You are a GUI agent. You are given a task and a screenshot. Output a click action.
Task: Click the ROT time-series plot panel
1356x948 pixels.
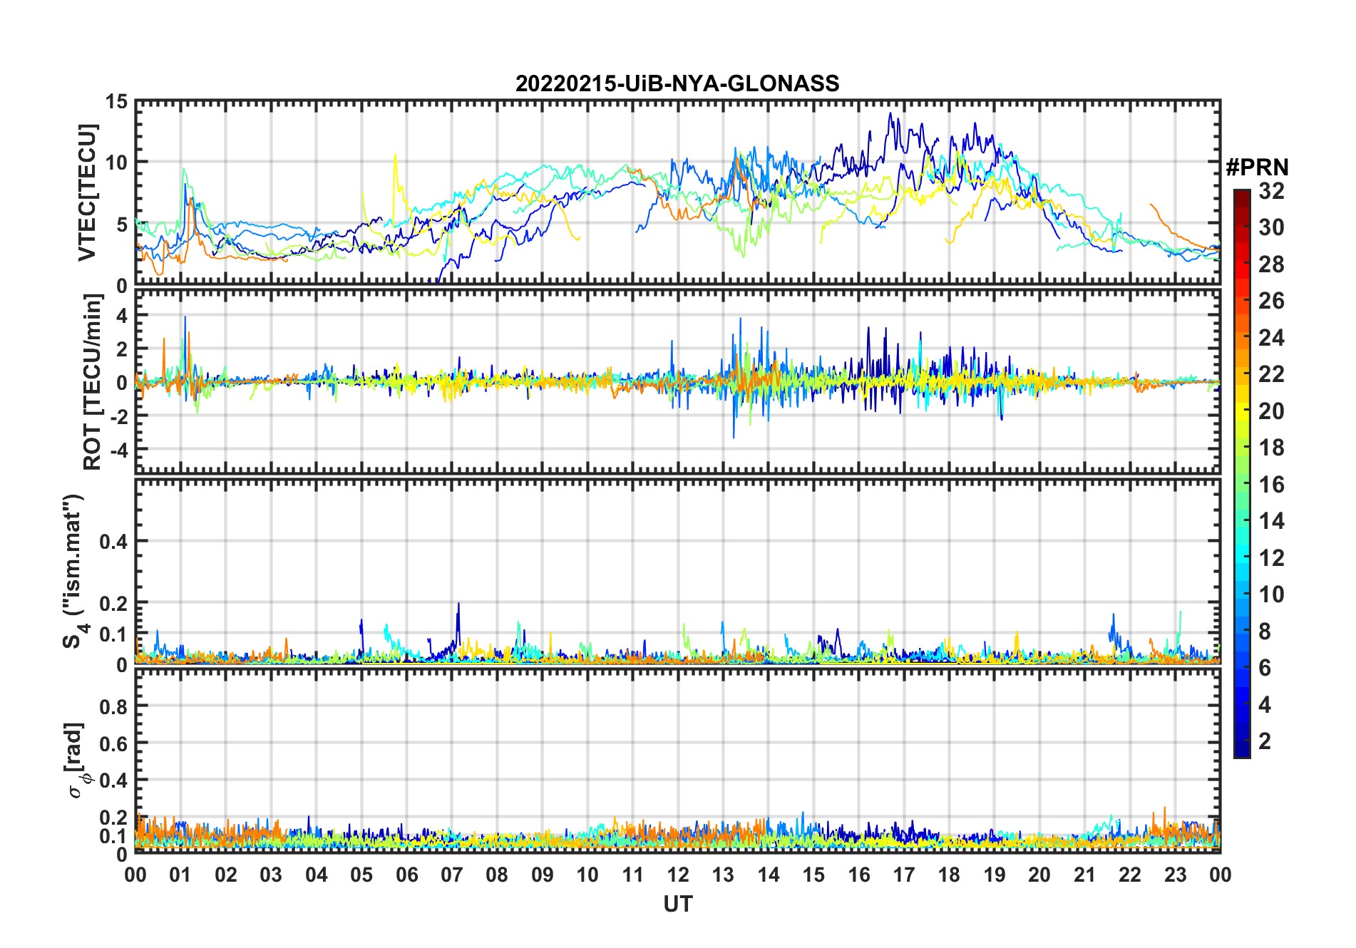677,381
